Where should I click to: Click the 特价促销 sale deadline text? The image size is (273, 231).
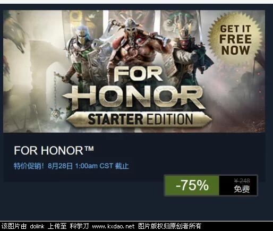(x=71, y=166)
